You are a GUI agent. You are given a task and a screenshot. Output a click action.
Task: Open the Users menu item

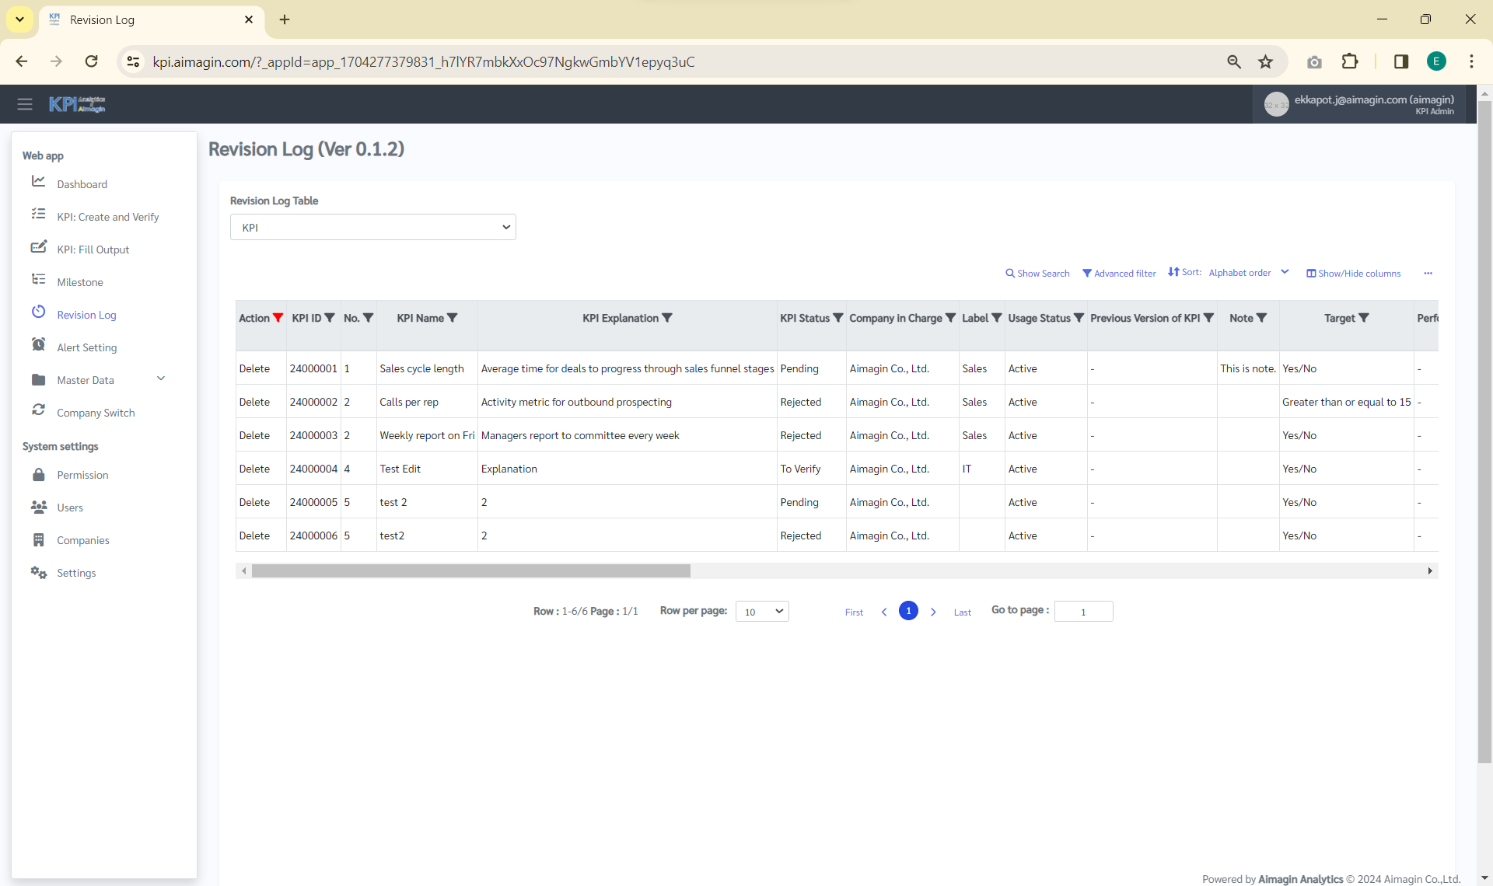(x=69, y=508)
